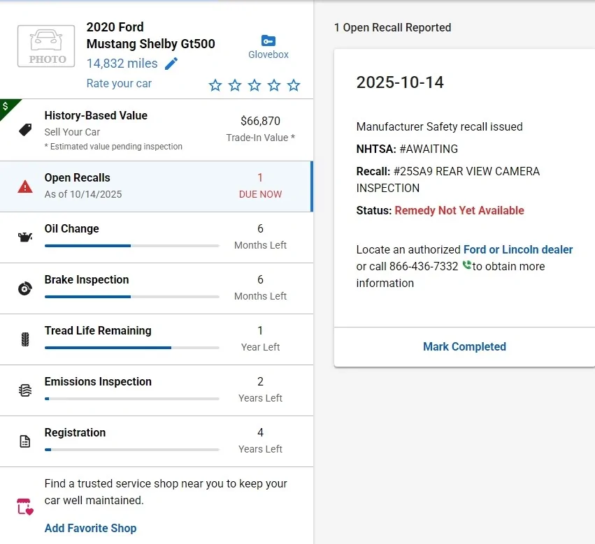Click the Emissions Inspection progress bar
Viewport: 595px width, 544px height.
[x=131, y=399]
